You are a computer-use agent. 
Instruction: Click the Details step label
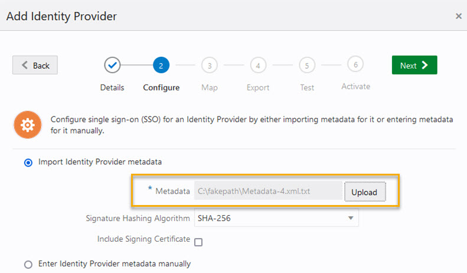pos(112,87)
